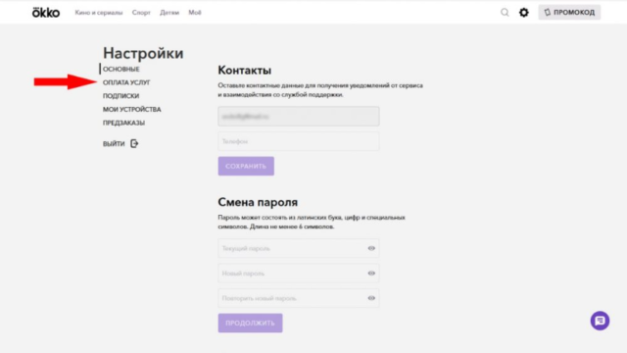Select the Оплата услуг settings tab
Screen dimensions: 627x353
pos(126,82)
